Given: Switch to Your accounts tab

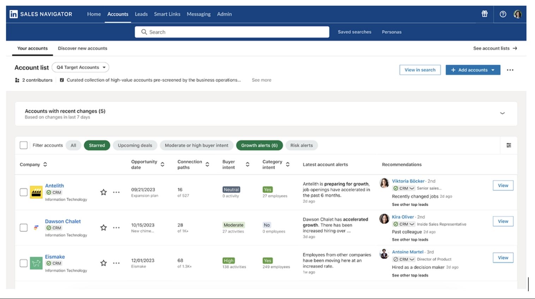Looking at the screenshot, I should 32,48.
